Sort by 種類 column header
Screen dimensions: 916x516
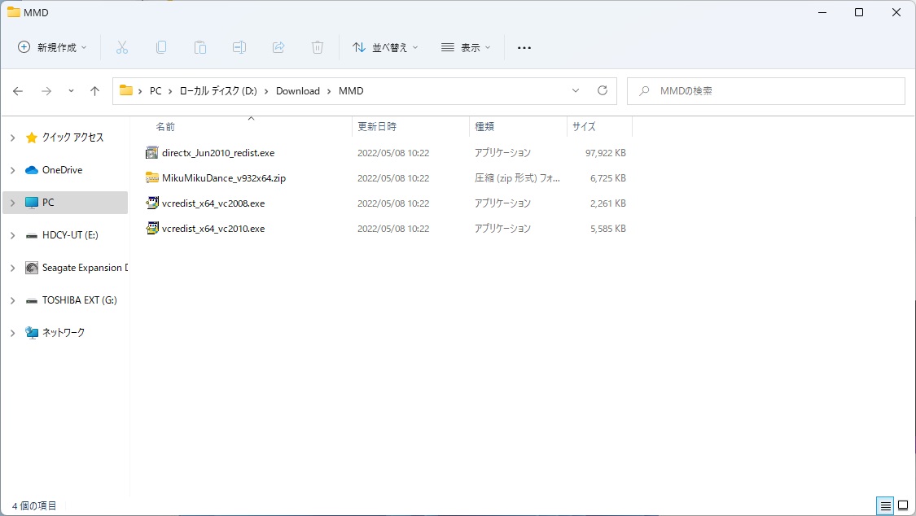[x=484, y=127]
